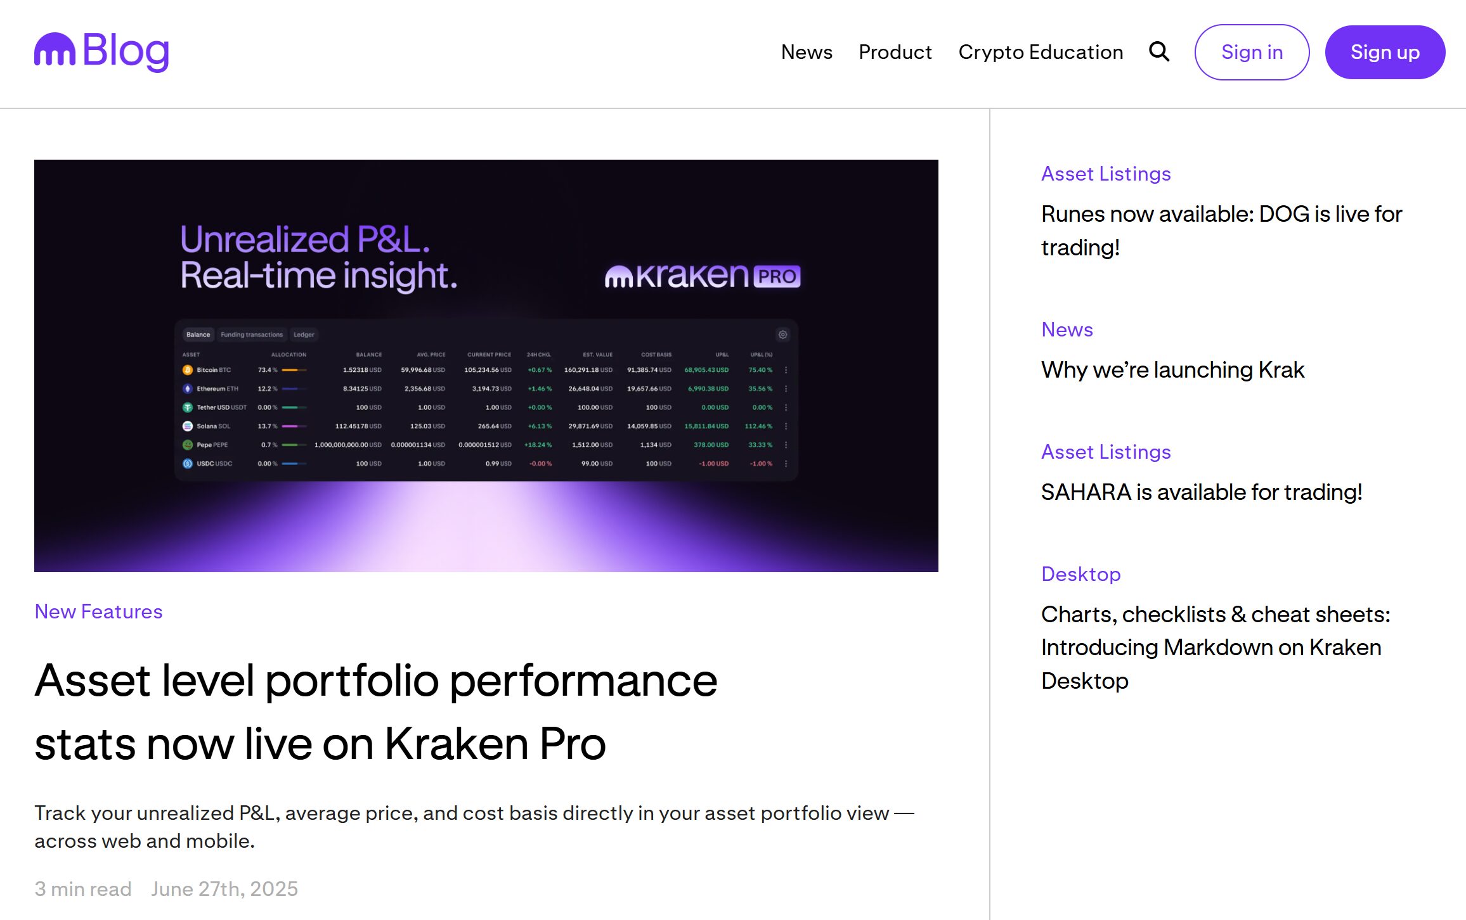The height and width of the screenshot is (920, 1466).
Task: Open the Product menu item
Action: point(895,52)
